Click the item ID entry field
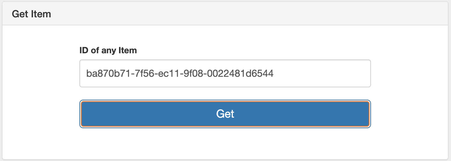This screenshot has width=451, height=161. tap(225, 73)
